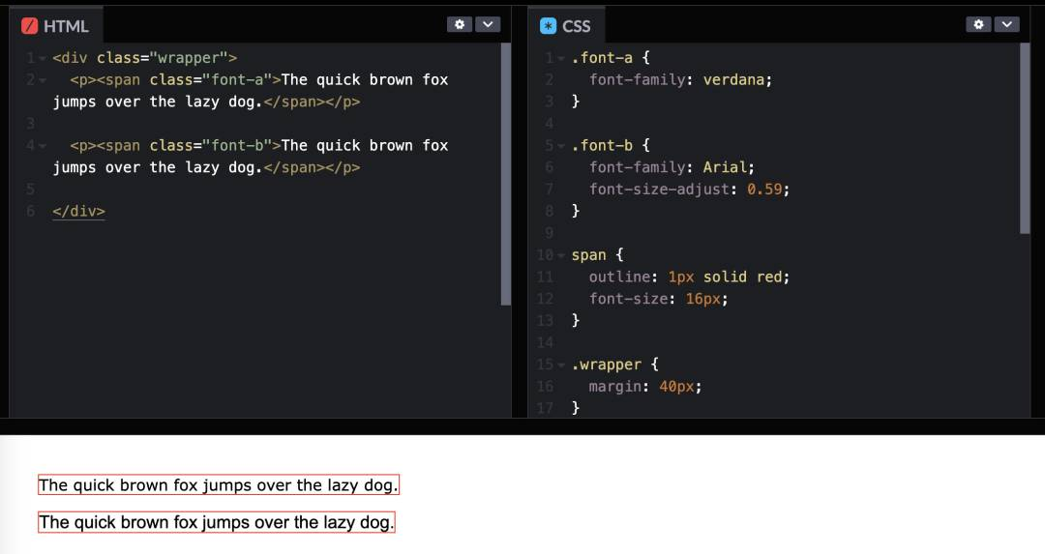Collapse HTML line 4 fold arrow
The height and width of the screenshot is (554, 1045).
43,146
